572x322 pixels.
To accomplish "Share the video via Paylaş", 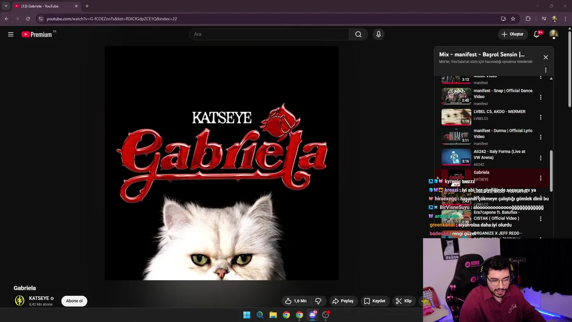I will [x=343, y=301].
